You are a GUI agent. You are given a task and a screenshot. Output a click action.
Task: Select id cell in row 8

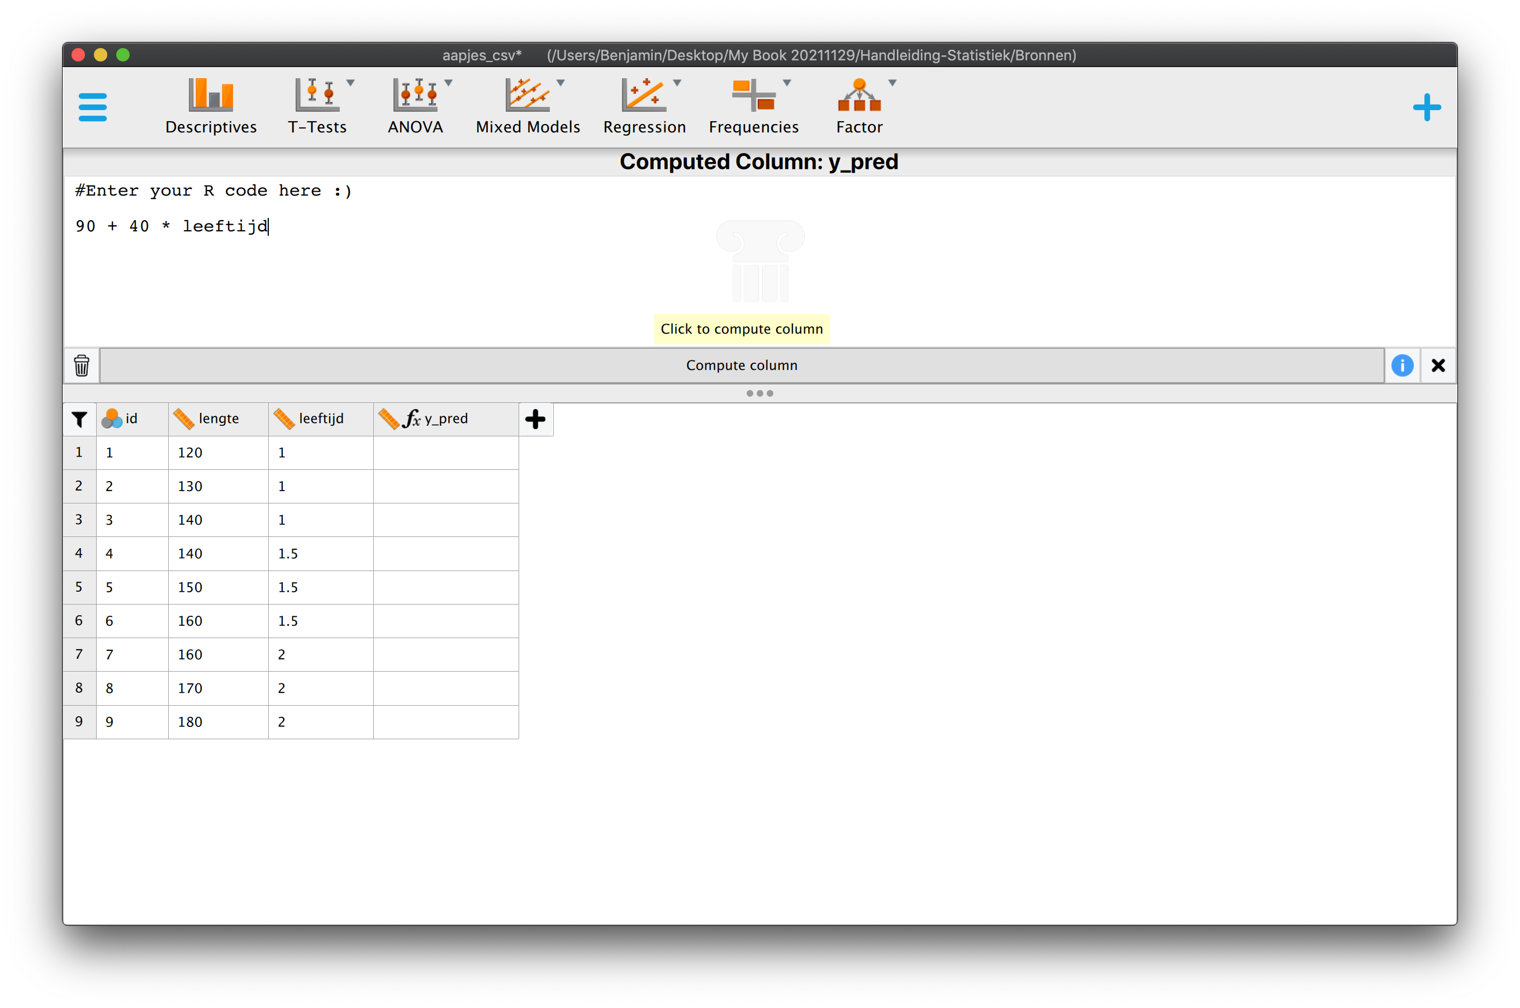click(x=132, y=688)
